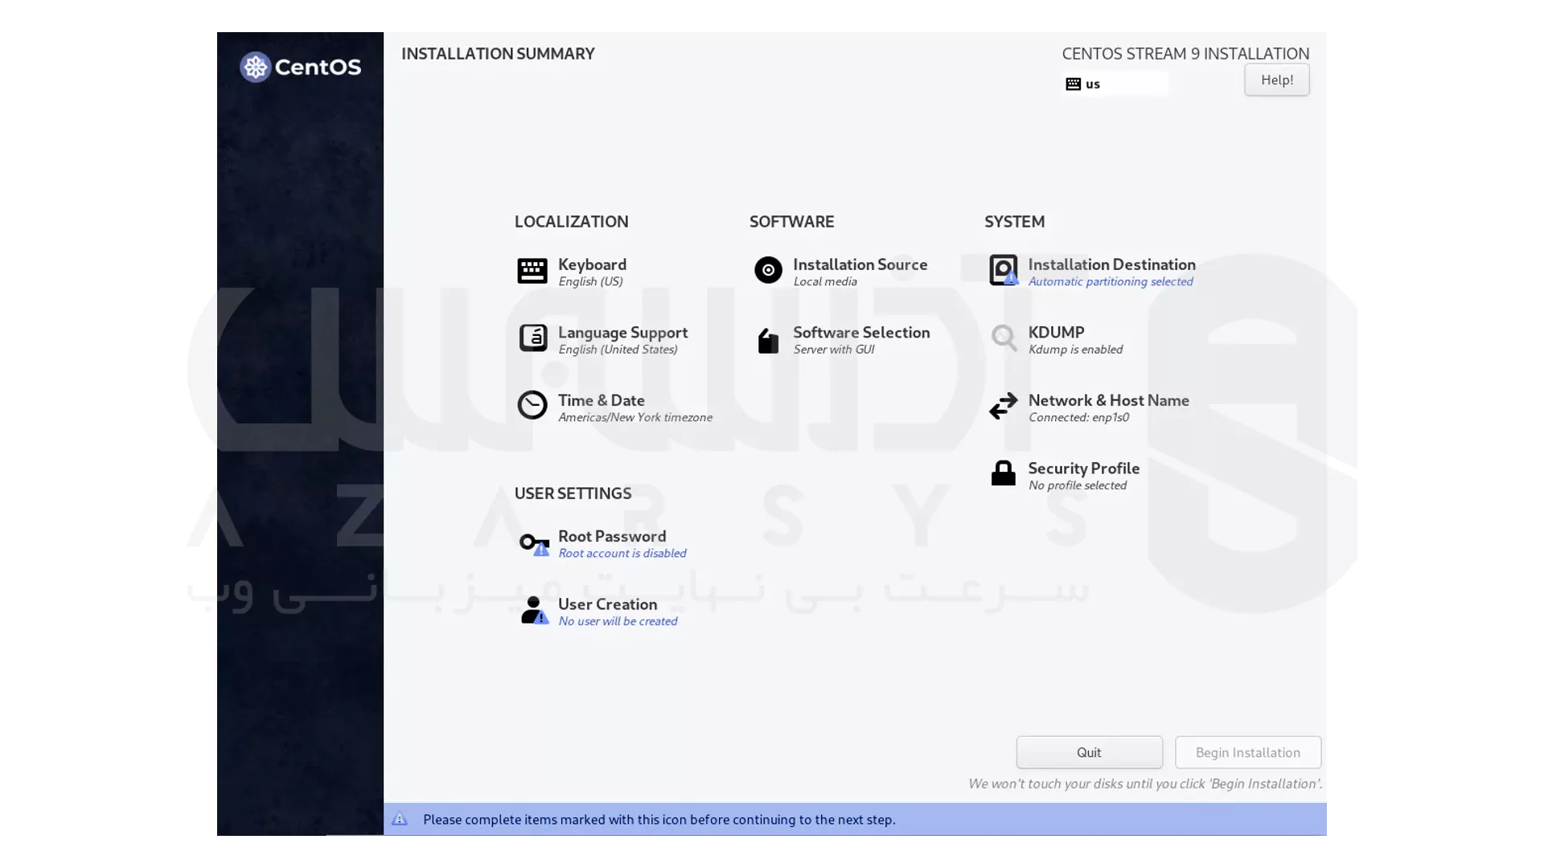Screen dimensions: 1544x868
Task: Click 'Americas/New York timezone' text
Action: coord(635,417)
